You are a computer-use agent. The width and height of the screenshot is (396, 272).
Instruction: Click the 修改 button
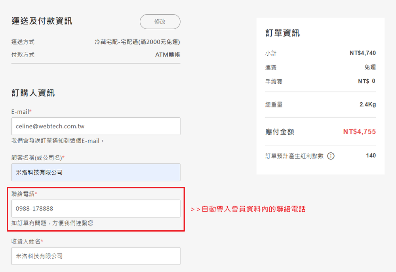(x=160, y=22)
